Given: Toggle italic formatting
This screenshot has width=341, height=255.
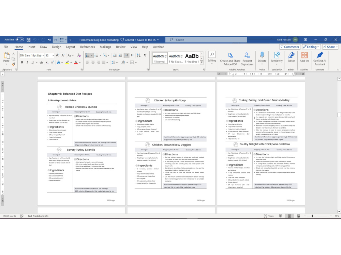Looking at the screenshot, I should click(x=27, y=63).
